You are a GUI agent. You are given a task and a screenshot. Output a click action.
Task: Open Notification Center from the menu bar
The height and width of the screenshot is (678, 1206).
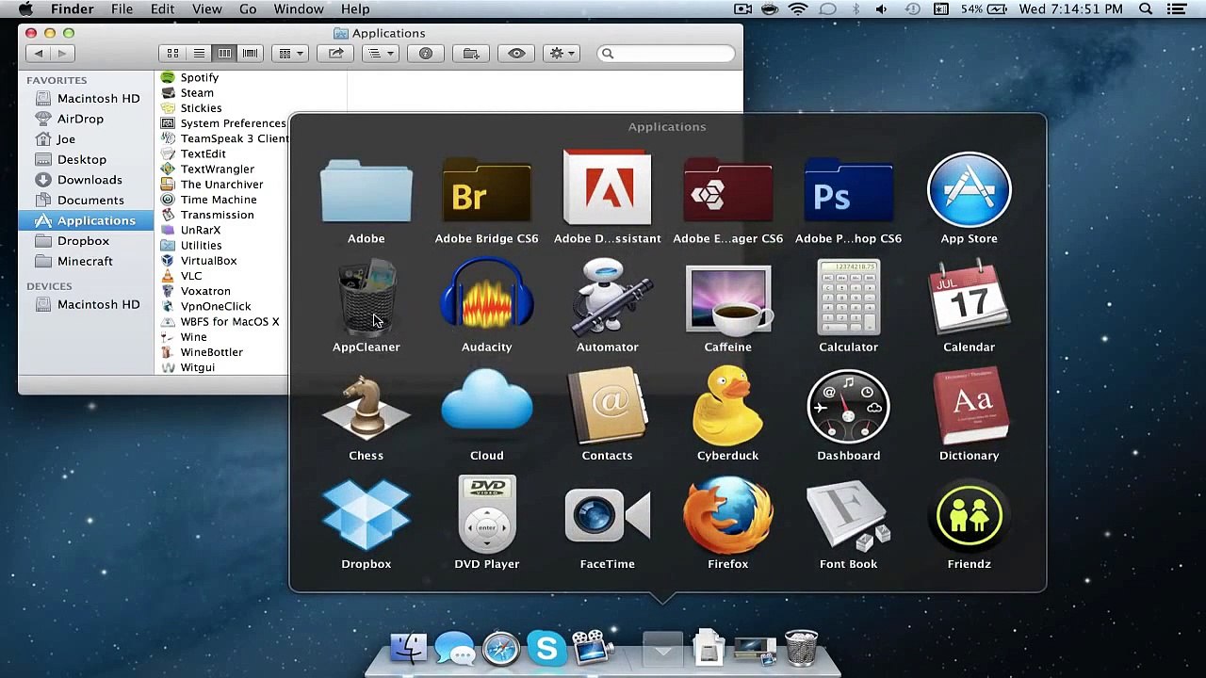point(1176,9)
